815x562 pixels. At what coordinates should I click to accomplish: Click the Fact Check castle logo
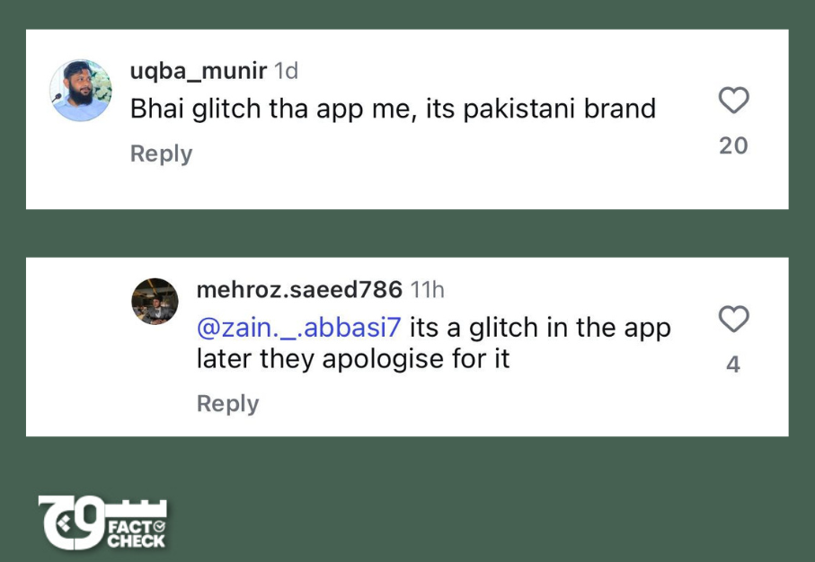[x=102, y=522]
